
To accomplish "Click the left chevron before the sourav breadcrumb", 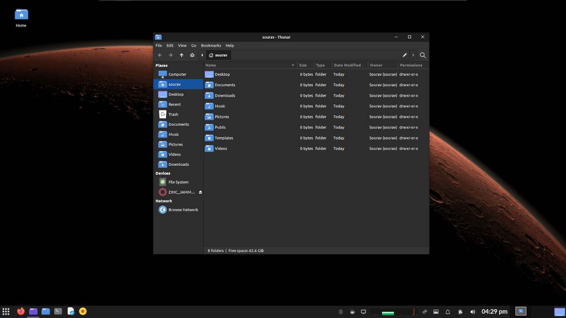I will pos(202,55).
